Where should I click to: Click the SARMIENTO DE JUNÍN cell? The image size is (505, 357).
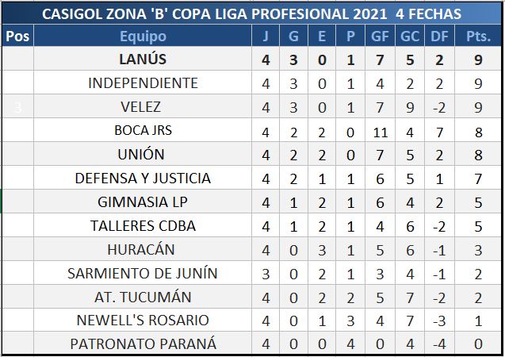[x=143, y=274]
